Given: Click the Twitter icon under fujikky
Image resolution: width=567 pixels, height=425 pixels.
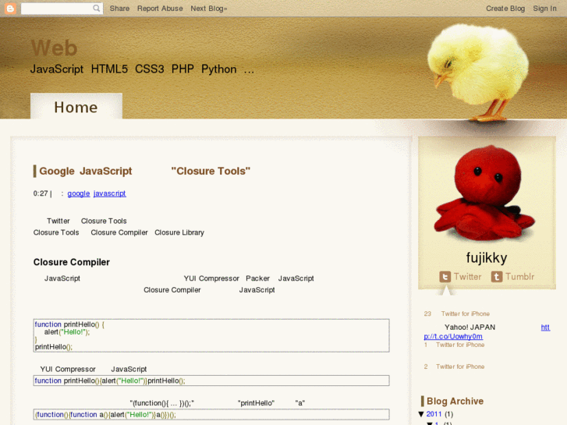Looking at the screenshot, I should [445, 277].
